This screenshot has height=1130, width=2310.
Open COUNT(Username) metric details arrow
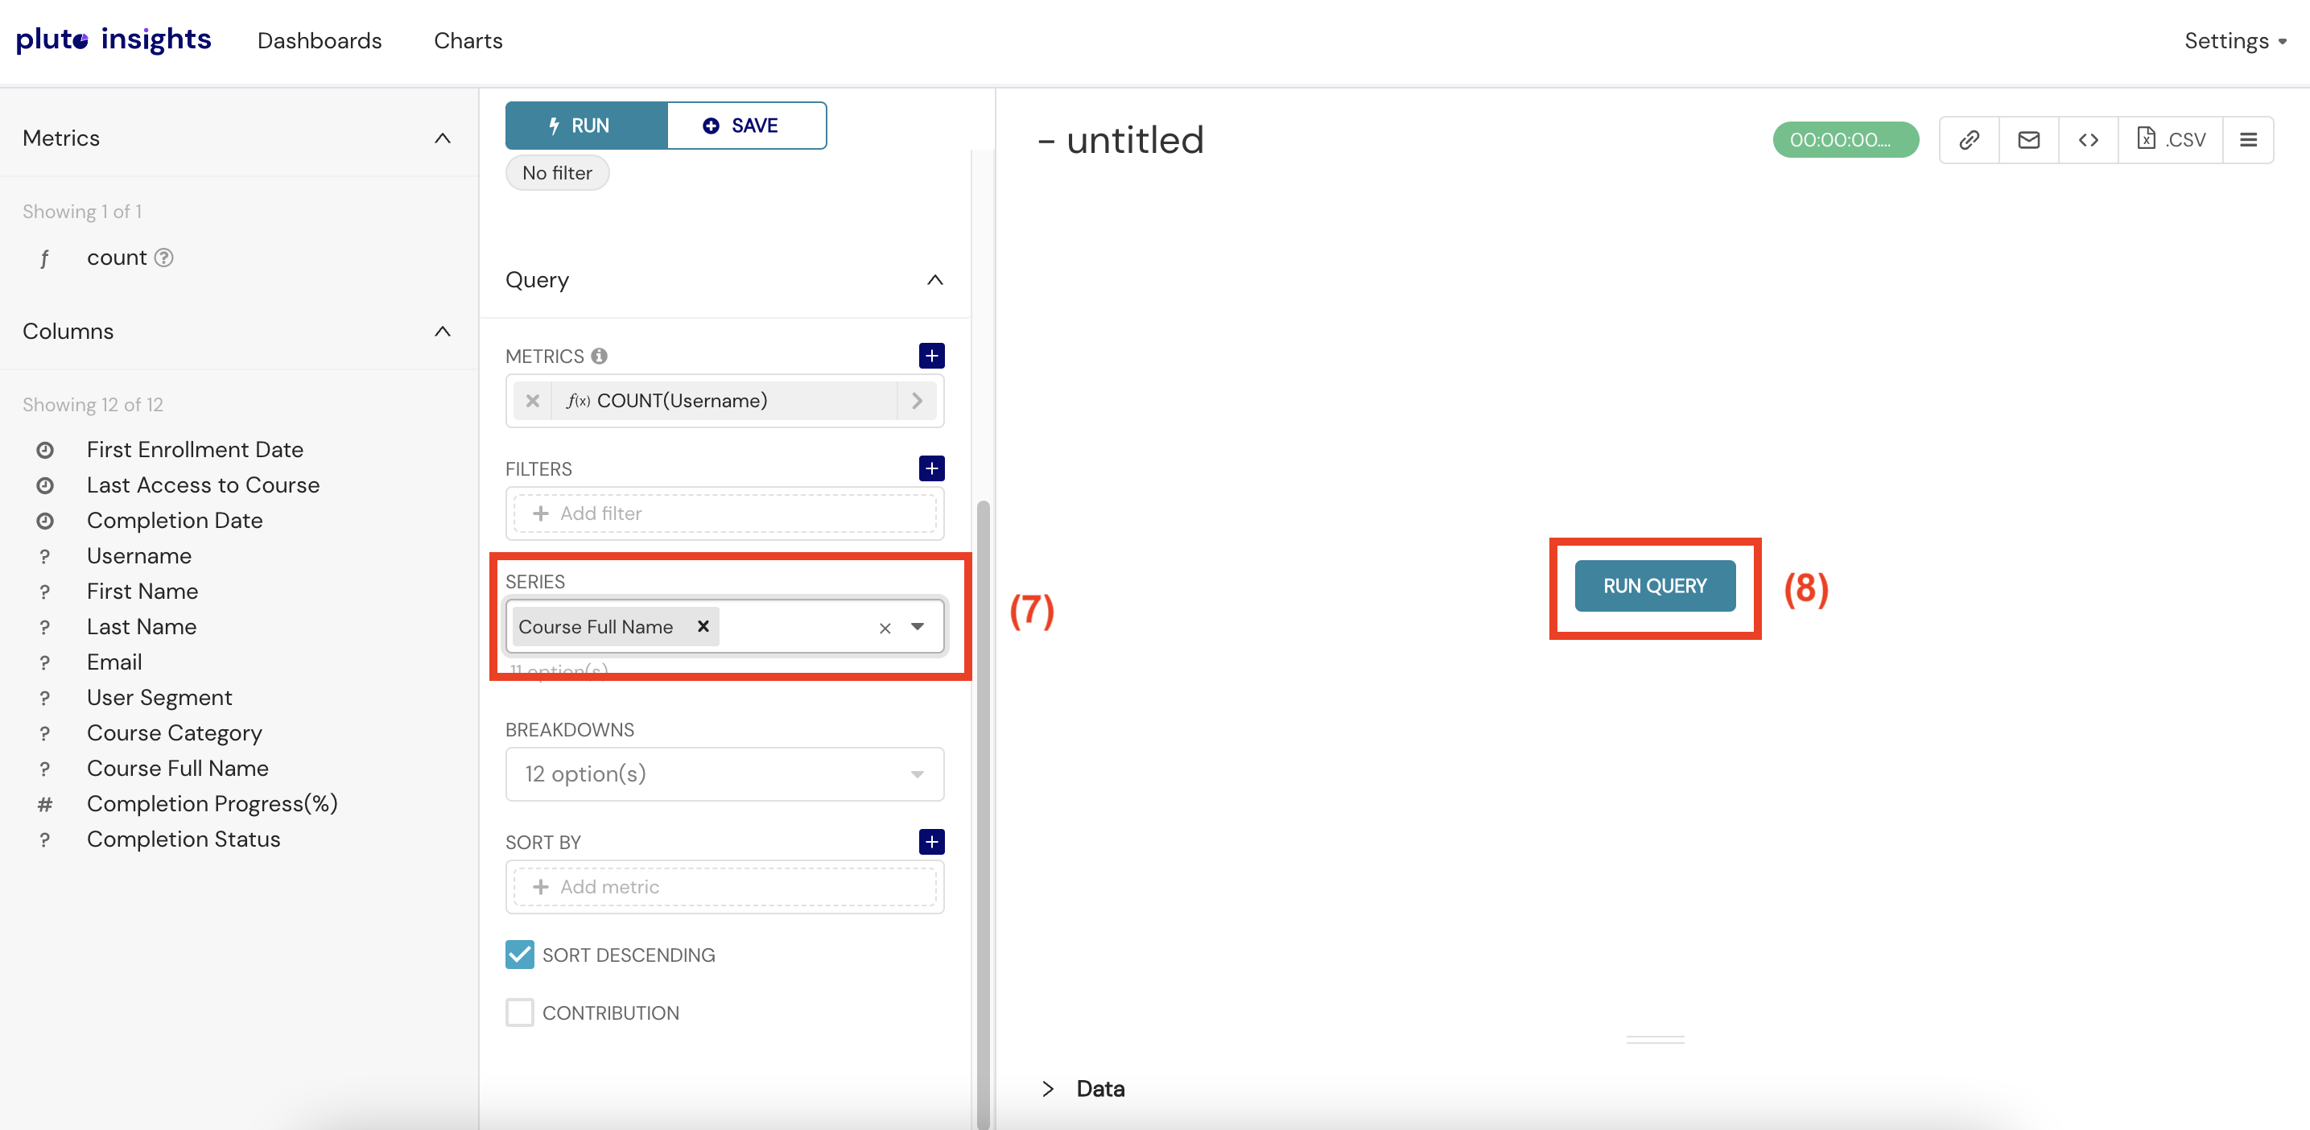coord(917,401)
